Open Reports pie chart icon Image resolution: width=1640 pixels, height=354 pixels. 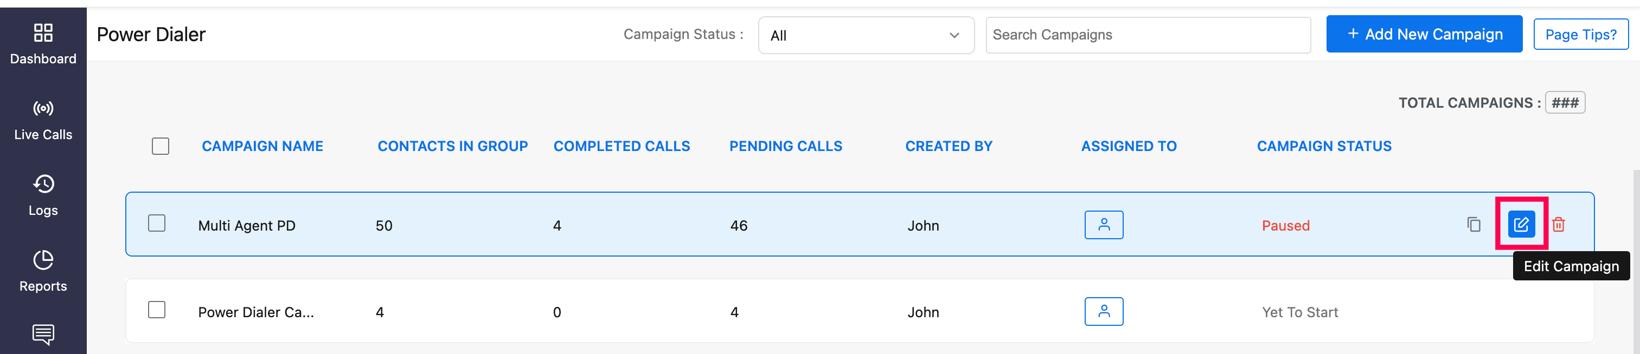click(x=43, y=260)
